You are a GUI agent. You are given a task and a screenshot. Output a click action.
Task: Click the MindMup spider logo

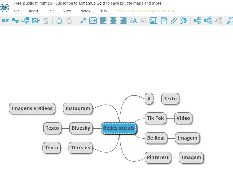click(5, 8)
